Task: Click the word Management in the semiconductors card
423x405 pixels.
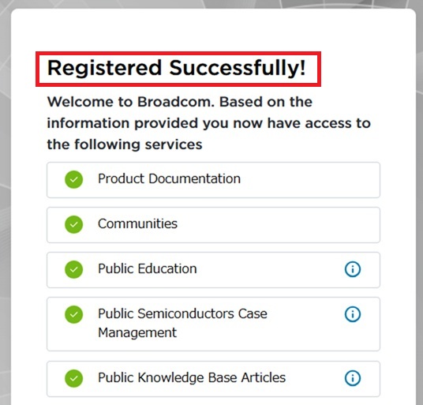Action: pos(137,332)
